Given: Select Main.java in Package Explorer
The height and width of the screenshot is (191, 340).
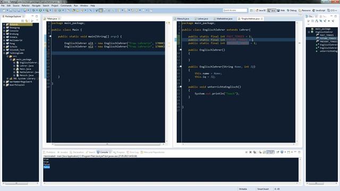Looking at the screenshot, I should pyautogui.click(x=25, y=69).
